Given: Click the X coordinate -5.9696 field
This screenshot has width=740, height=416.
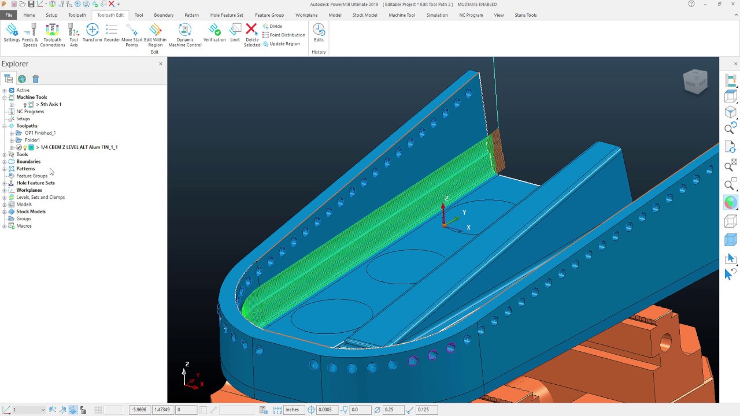Looking at the screenshot, I should pyautogui.click(x=139, y=410).
